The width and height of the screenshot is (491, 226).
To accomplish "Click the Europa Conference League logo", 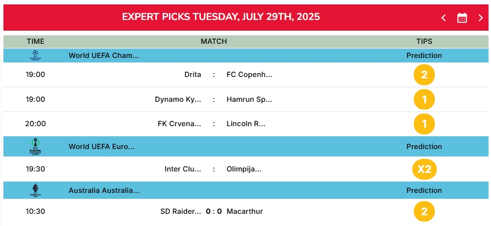I will [36, 147].
